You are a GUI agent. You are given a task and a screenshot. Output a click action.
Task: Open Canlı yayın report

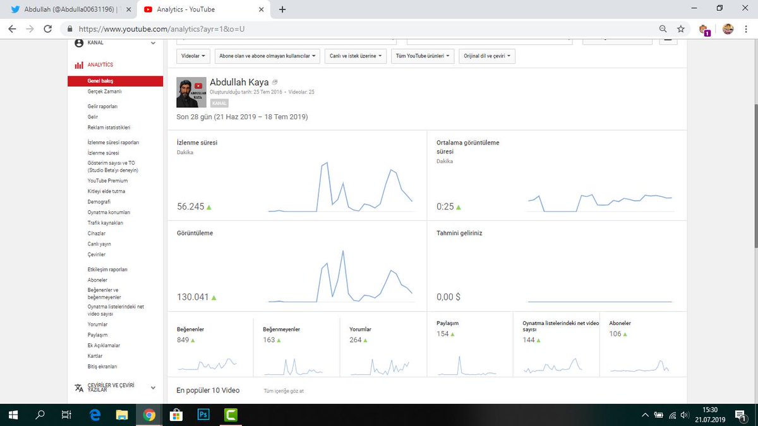tap(99, 244)
